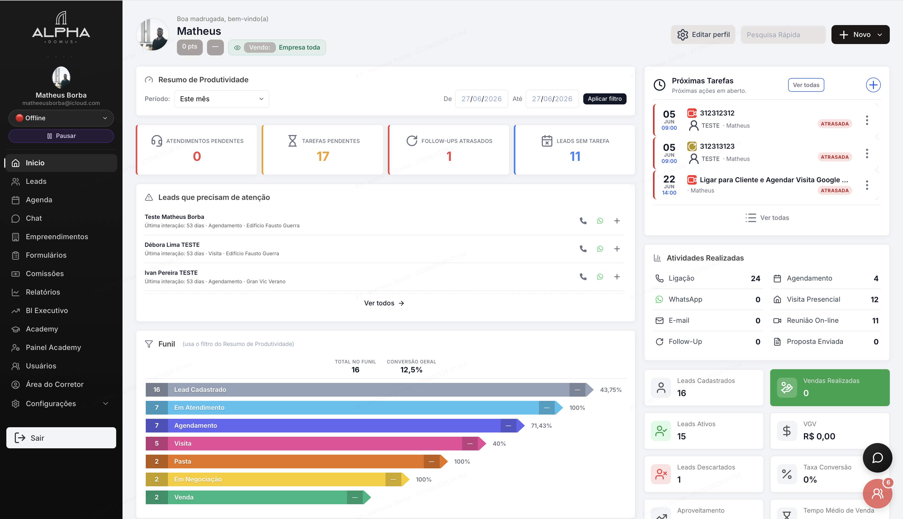
Task: Click the Sair logout button
Action: point(61,438)
